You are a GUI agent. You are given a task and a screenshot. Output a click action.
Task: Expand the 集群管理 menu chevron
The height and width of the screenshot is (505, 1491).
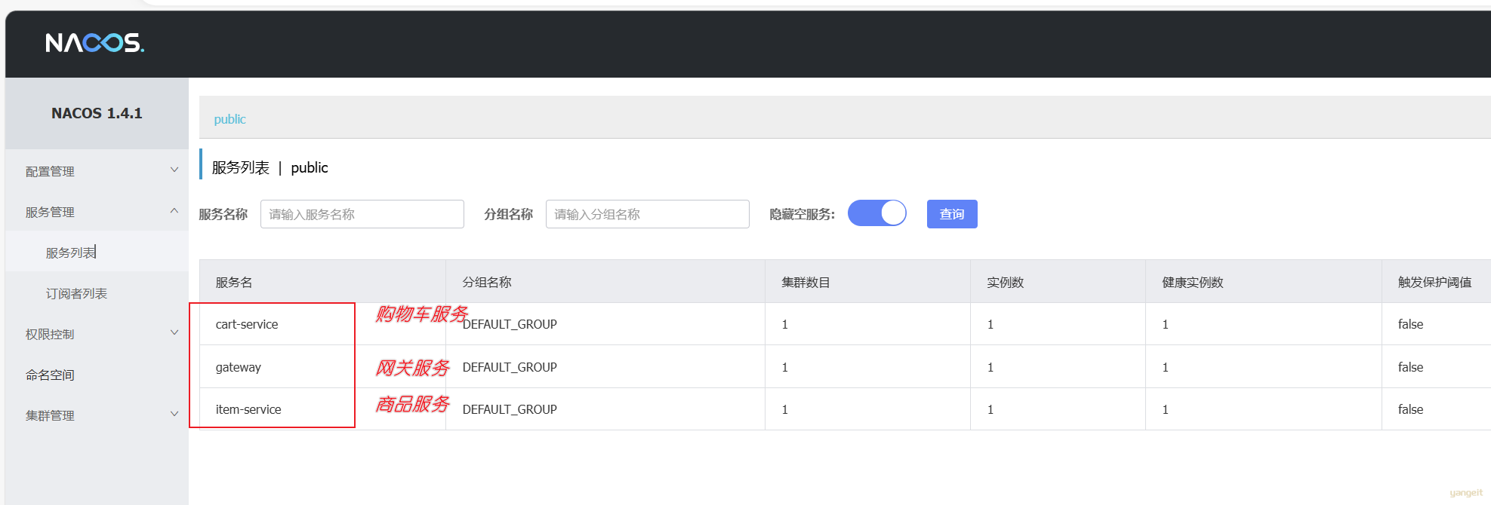(x=174, y=415)
